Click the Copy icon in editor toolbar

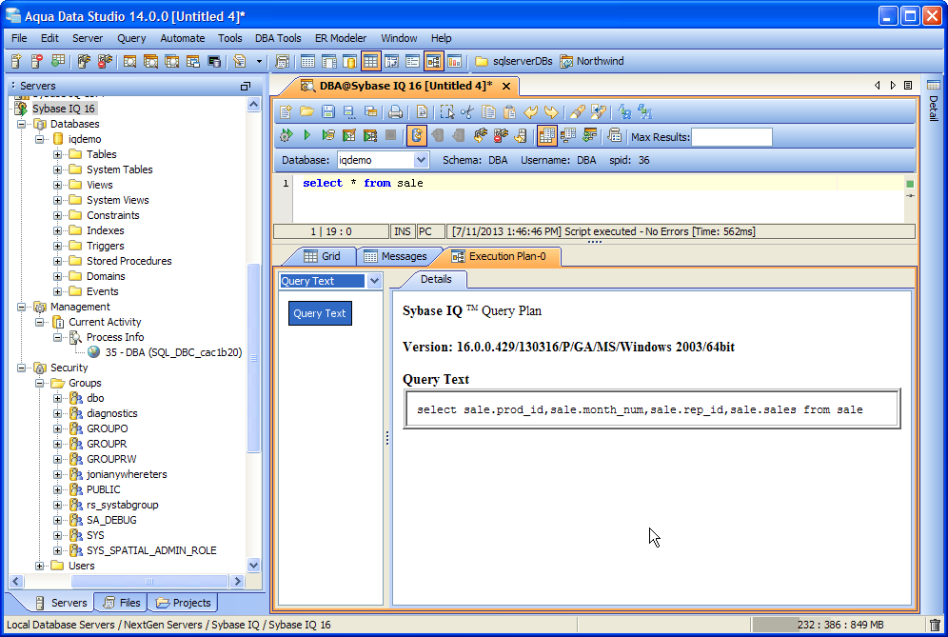[488, 112]
